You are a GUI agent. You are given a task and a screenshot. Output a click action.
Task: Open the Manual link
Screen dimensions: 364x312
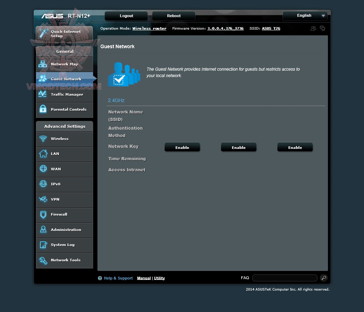coord(144,278)
